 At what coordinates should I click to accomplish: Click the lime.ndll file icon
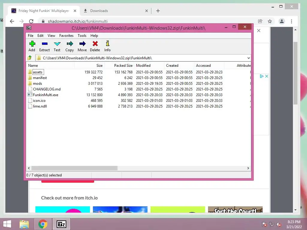pyautogui.click(x=30, y=106)
